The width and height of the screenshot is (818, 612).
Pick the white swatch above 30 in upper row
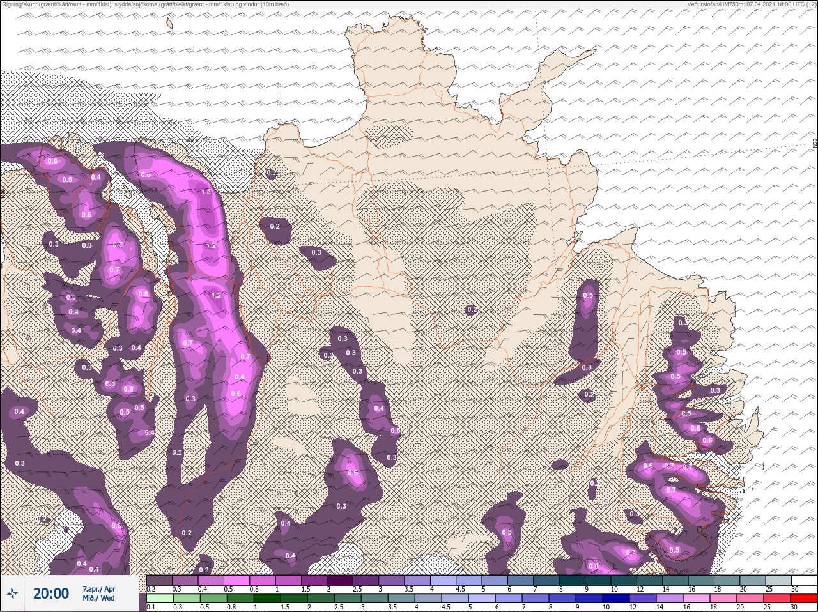coord(804,580)
